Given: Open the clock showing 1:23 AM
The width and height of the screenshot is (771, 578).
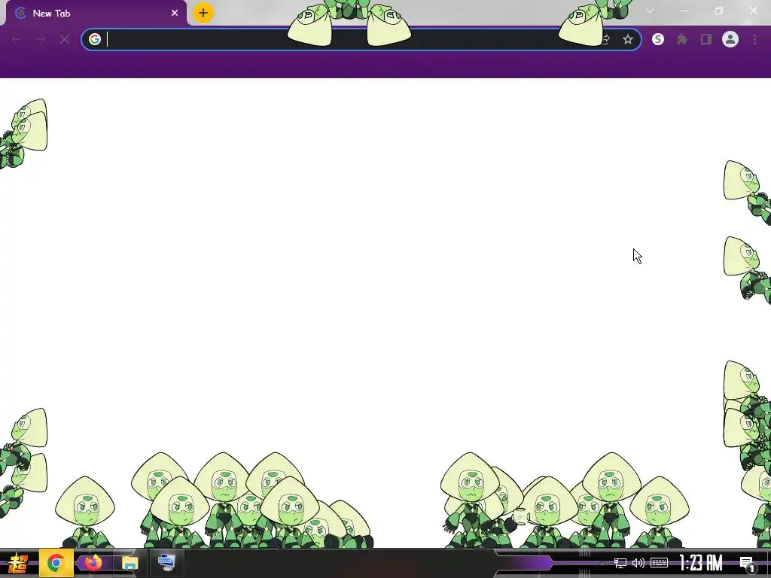Looking at the screenshot, I should [x=701, y=563].
